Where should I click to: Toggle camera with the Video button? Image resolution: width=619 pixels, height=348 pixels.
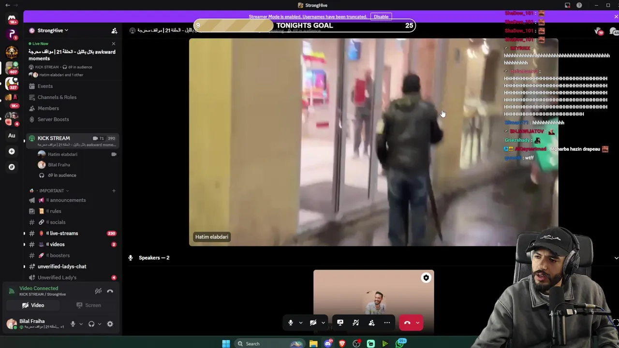click(x=33, y=305)
